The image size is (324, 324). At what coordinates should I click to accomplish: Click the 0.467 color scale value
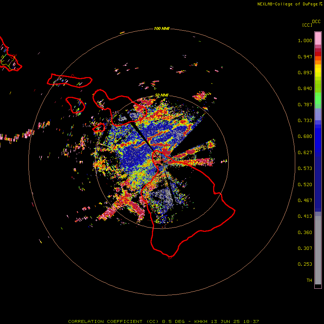coord(305,201)
